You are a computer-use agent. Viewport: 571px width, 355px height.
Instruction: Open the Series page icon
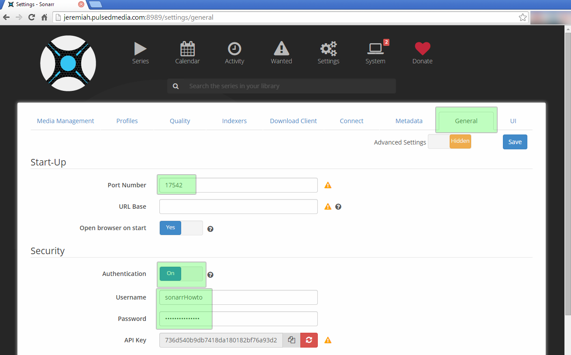[x=140, y=49]
